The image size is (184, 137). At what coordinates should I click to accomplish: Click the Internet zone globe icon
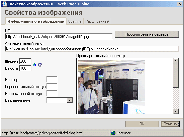coord(113,133)
